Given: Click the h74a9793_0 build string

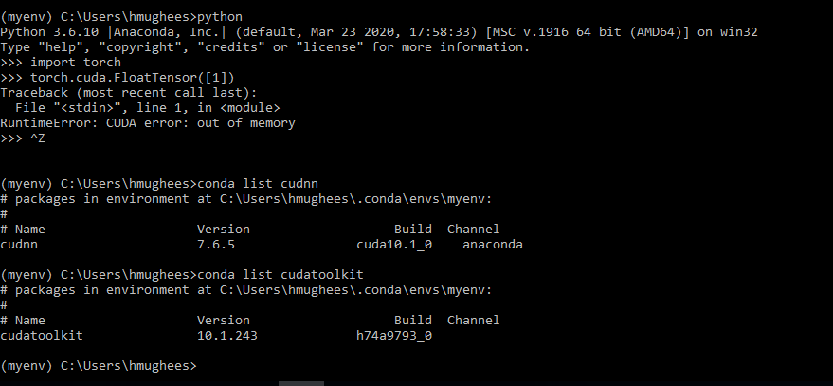Looking at the screenshot, I should coord(394,336).
